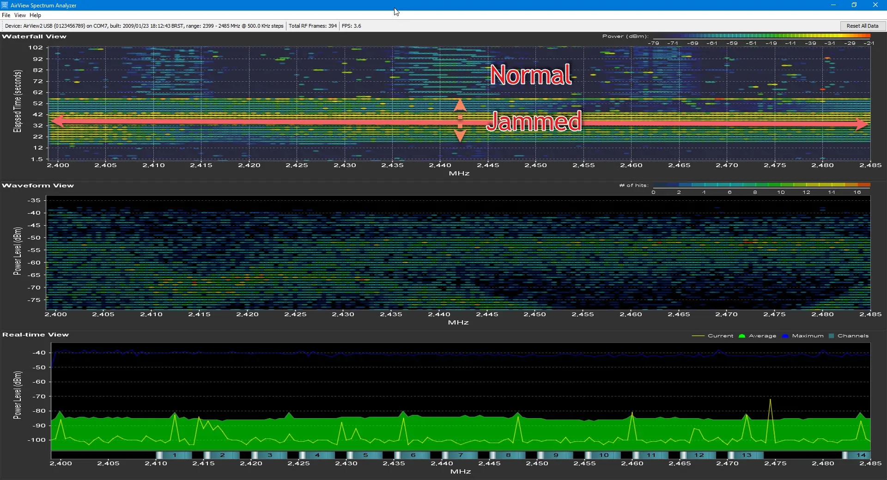Click the Device AirView2 USB status text
The height and width of the screenshot is (480, 887).
pyautogui.click(x=144, y=26)
